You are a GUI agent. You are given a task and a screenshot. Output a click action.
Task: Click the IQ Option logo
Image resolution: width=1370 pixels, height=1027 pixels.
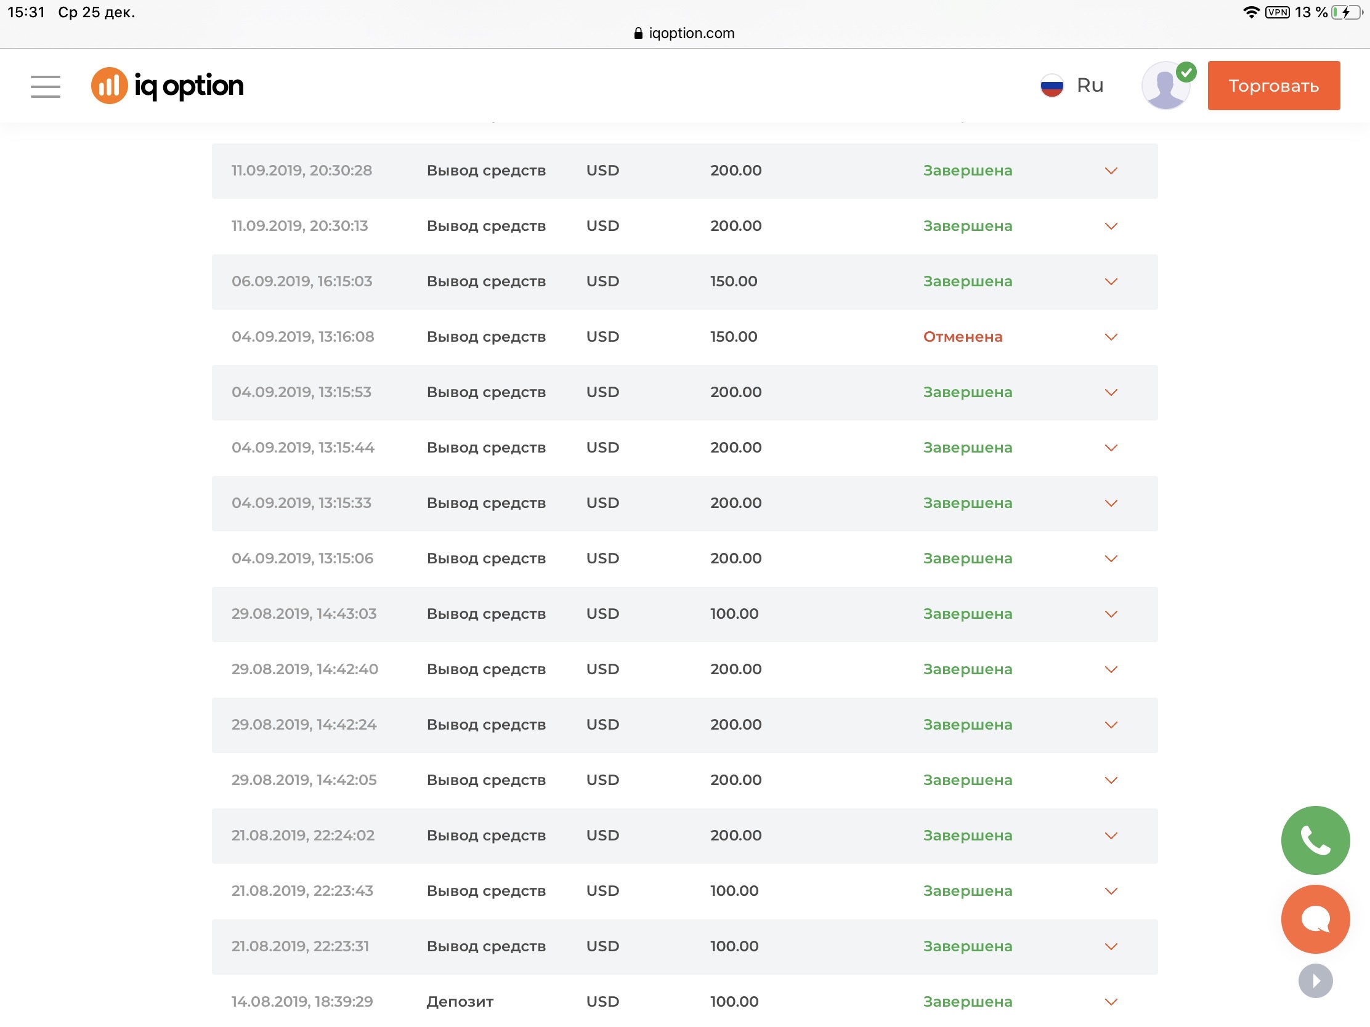click(167, 86)
